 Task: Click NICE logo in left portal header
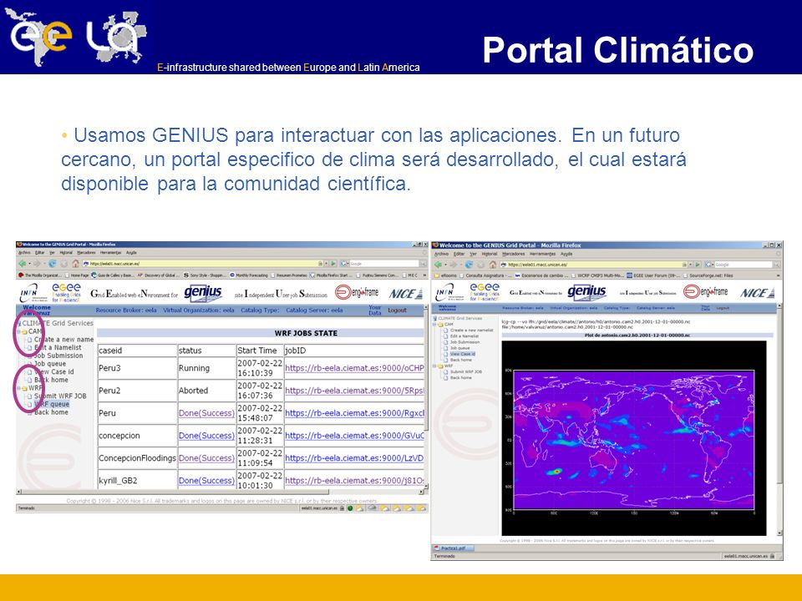(406, 293)
